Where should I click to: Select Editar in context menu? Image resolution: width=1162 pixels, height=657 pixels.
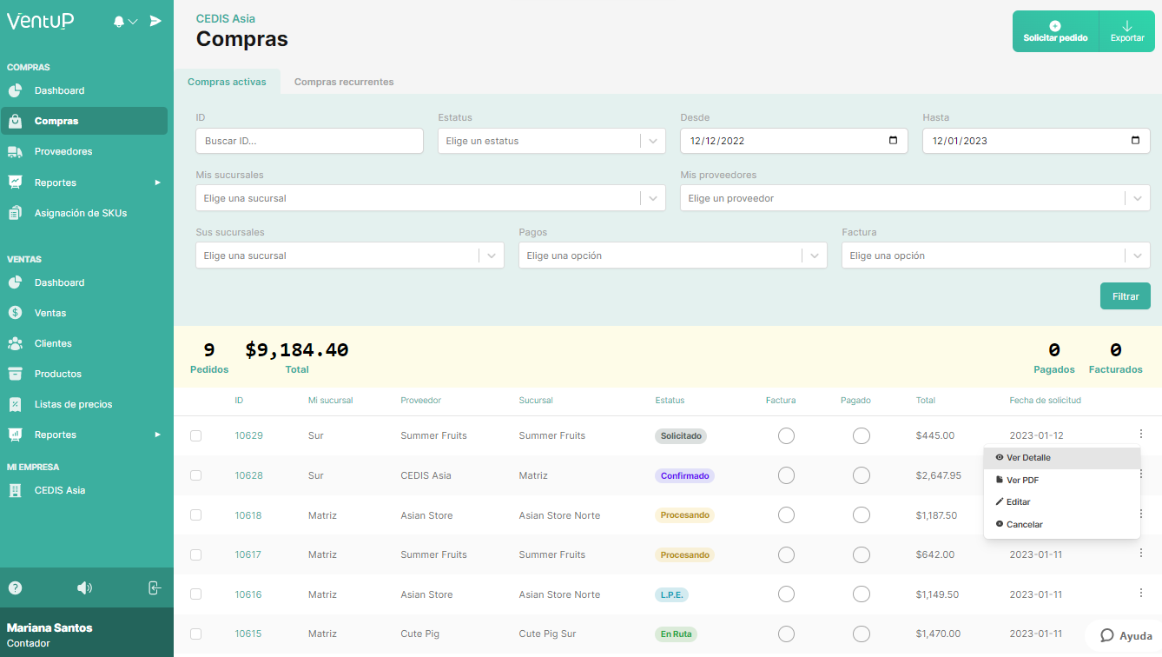1061,502
